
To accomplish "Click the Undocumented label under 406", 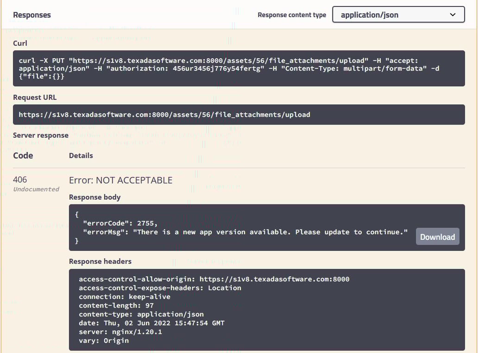I will tap(36, 189).
